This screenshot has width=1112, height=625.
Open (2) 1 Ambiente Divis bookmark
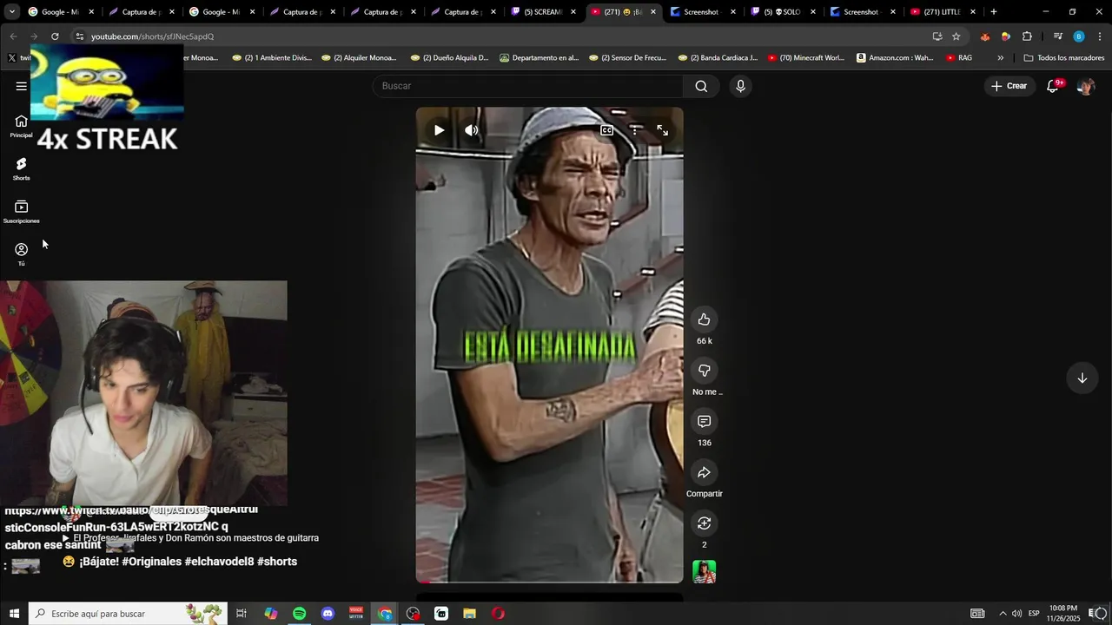272,57
